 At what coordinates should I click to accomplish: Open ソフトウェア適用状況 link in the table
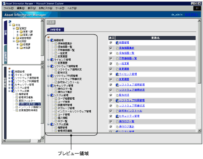[x=132, y=90]
